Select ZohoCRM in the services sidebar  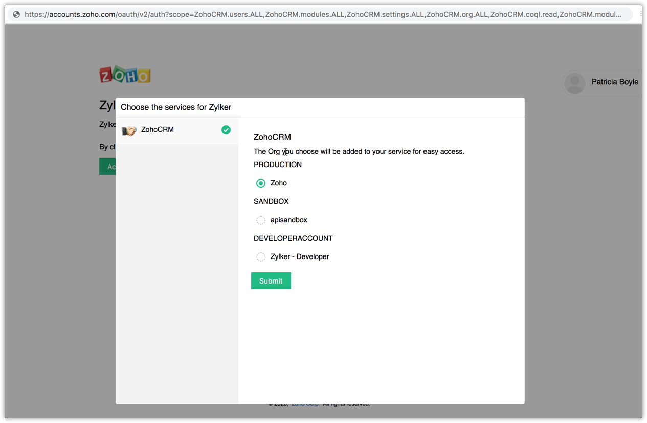177,130
